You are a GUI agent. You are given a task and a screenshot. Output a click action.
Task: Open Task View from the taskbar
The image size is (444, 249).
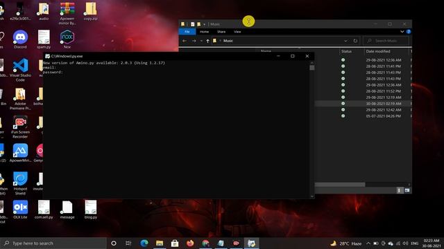point(128,243)
